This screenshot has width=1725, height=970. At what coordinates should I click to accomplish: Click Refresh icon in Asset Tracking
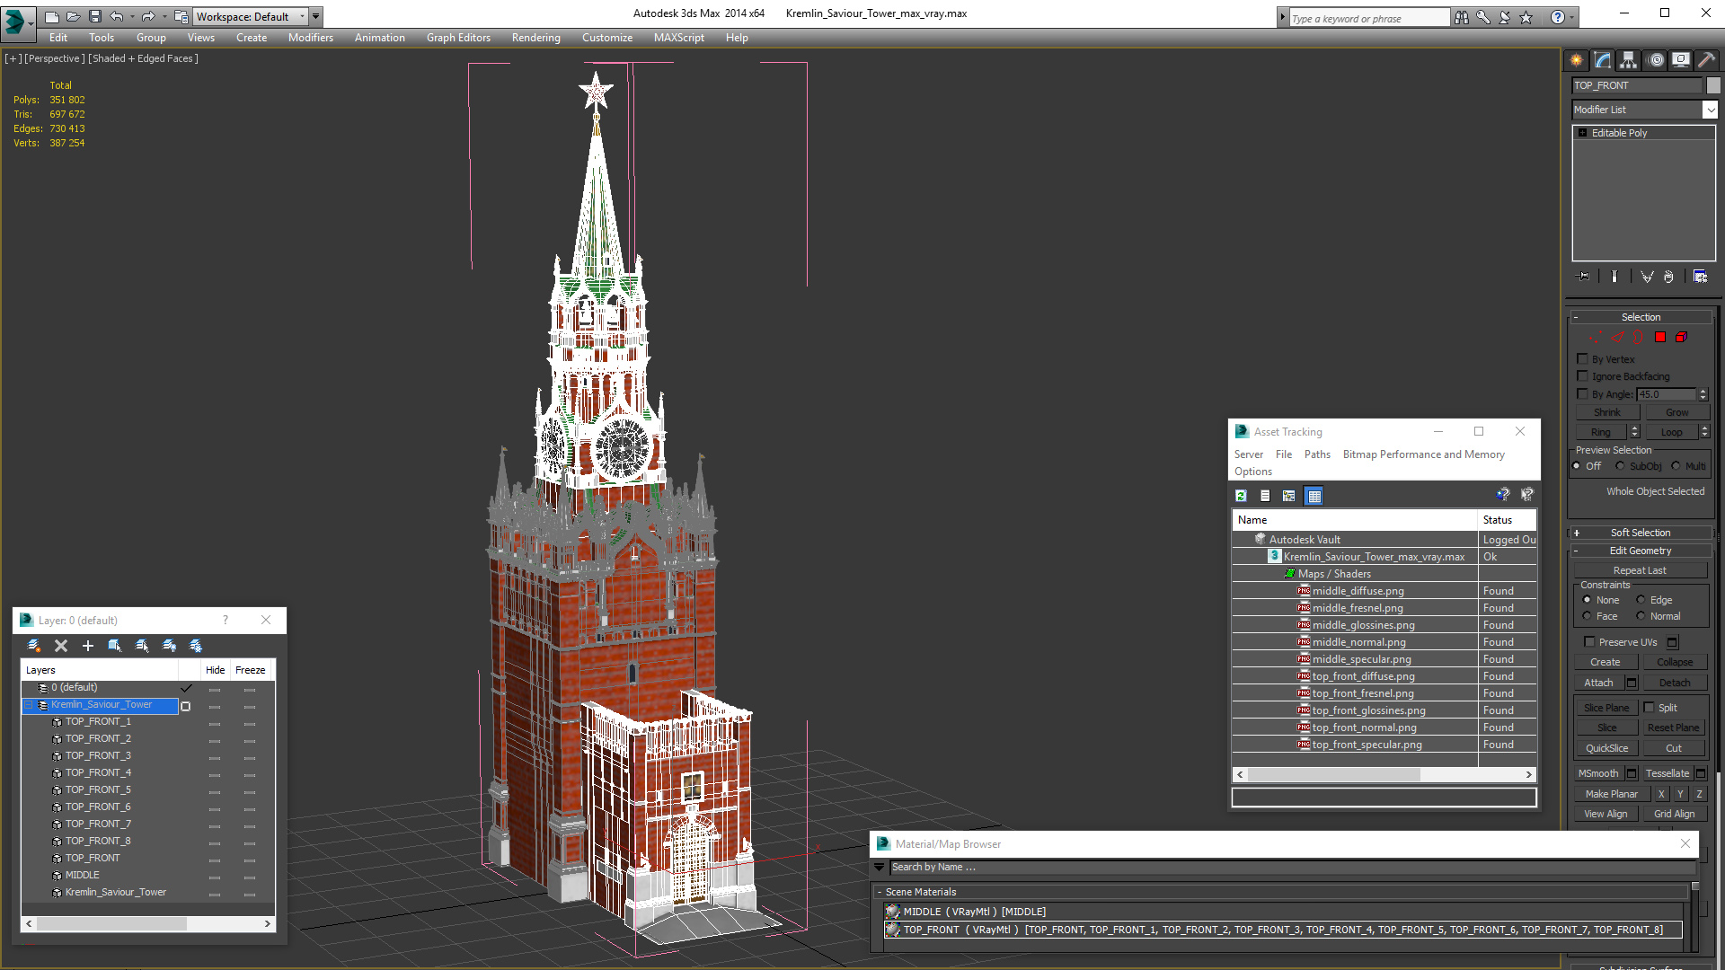click(1241, 496)
